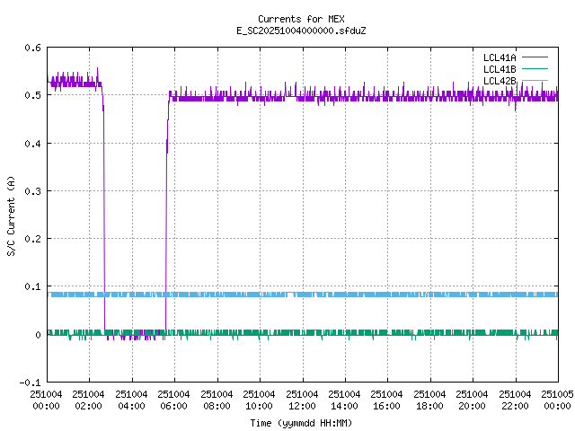575x431 pixels.
Task: Click the 0.6 tick on the y-axis
Action: pos(32,48)
